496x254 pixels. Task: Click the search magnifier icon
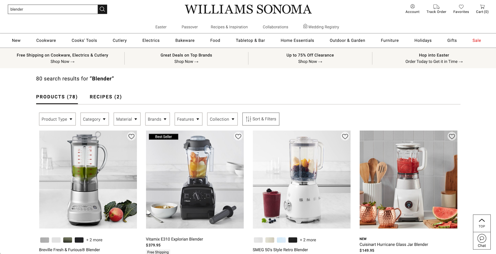(x=102, y=9)
